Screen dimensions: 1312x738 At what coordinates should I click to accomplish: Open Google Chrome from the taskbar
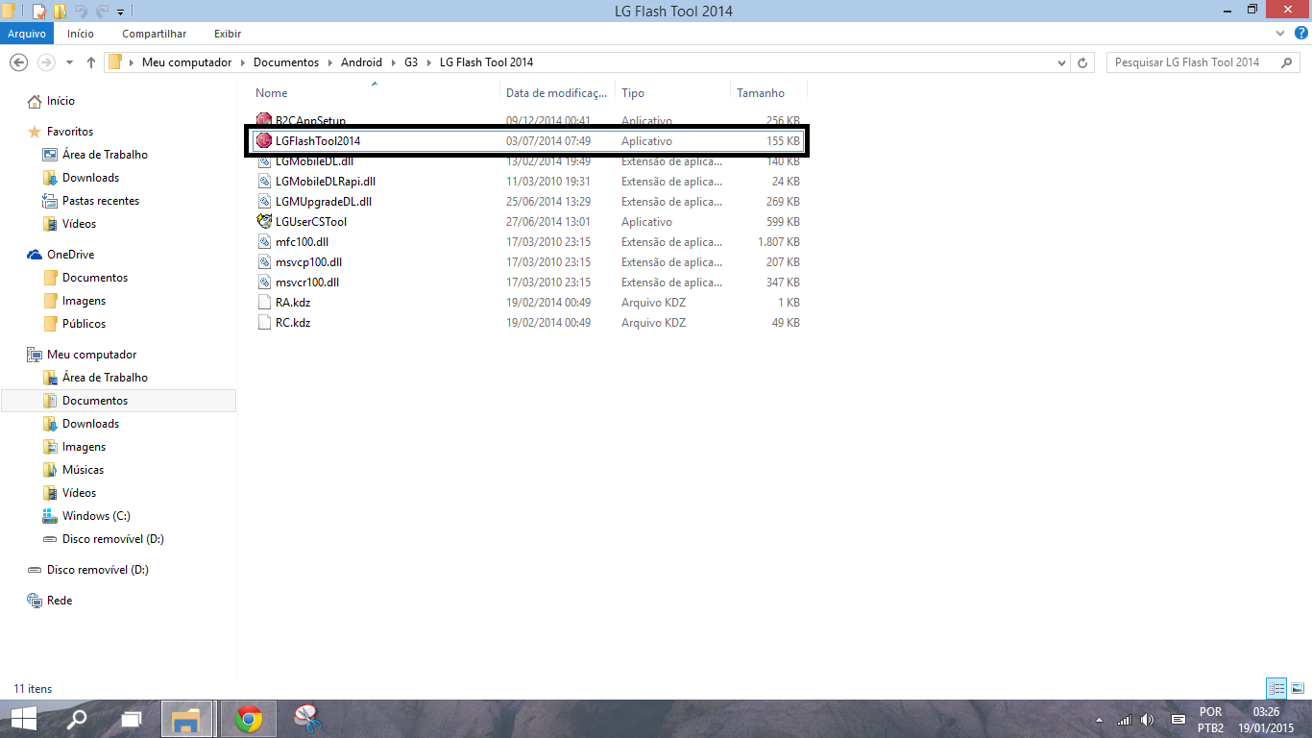[249, 718]
